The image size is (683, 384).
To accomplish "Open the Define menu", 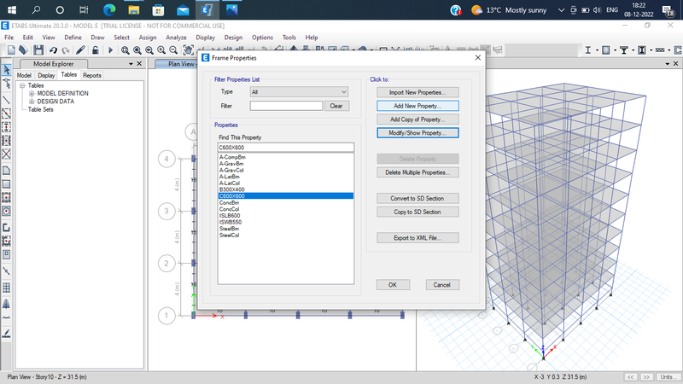I will click(73, 38).
